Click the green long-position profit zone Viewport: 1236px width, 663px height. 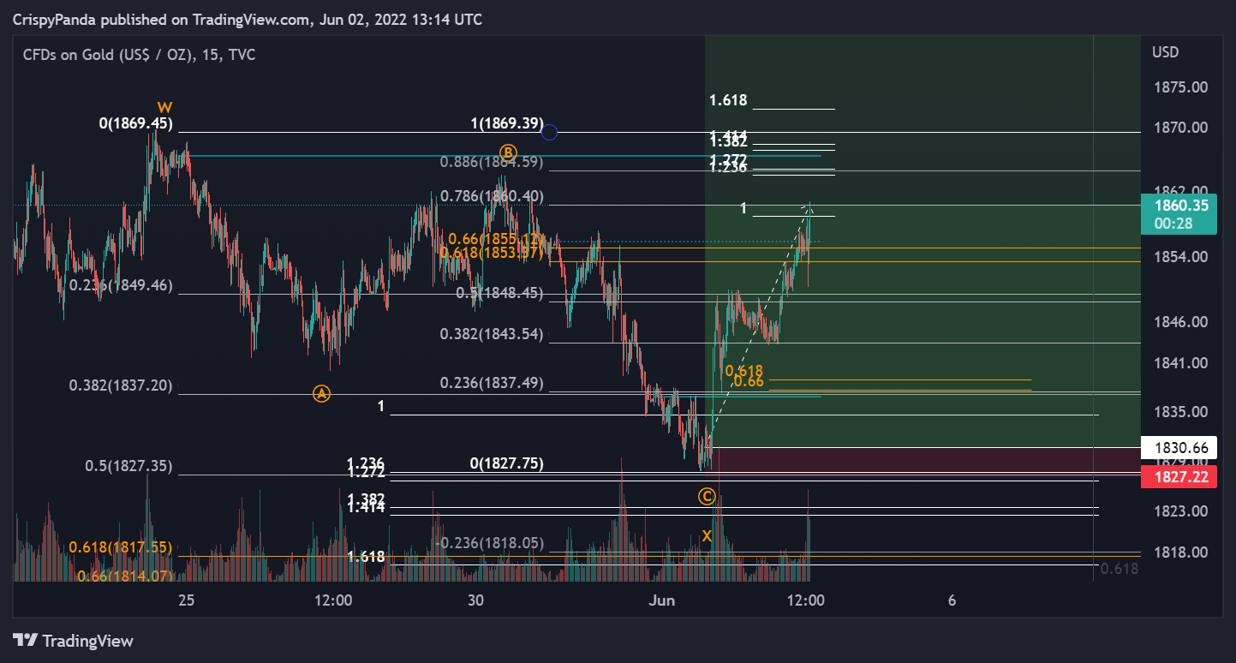[x=923, y=242]
